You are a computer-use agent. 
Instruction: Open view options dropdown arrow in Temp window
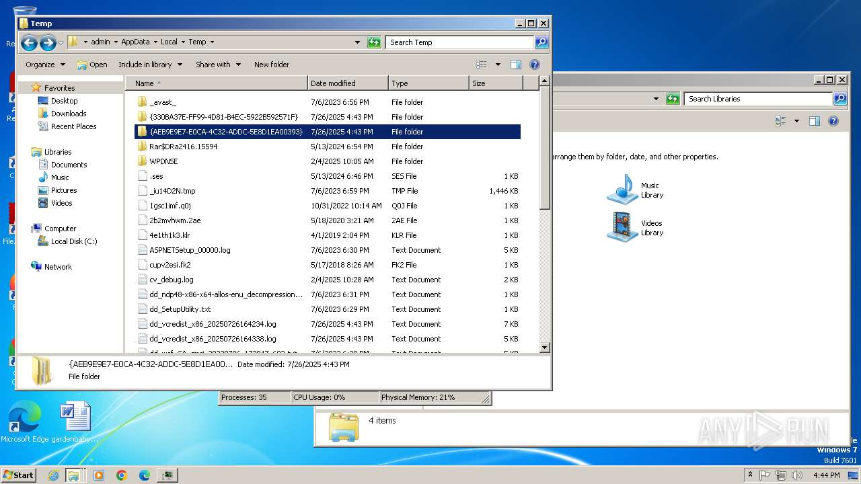click(498, 65)
